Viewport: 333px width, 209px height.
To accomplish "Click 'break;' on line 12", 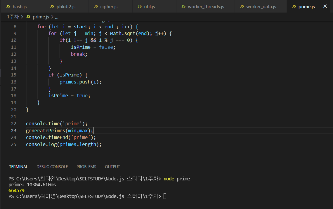I will click(x=79, y=54).
